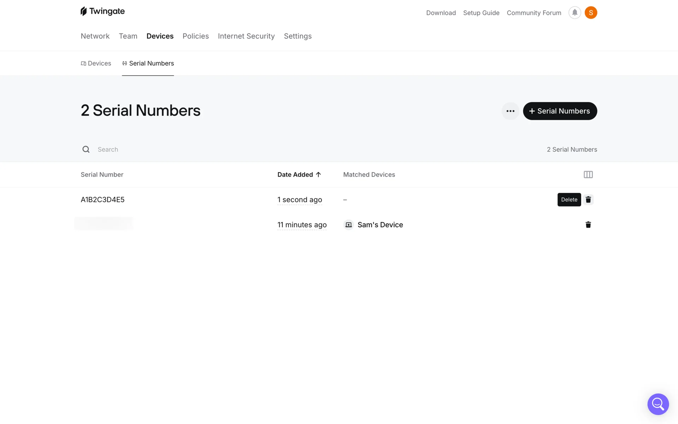Add new Serial Numbers button
The image size is (678, 424).
(560, 111)
